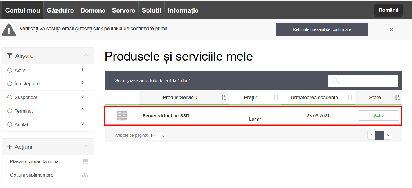Click the green Activ status button
This screenshot has width=412, height=188.
pyautogui.click(x=379, y=115)
